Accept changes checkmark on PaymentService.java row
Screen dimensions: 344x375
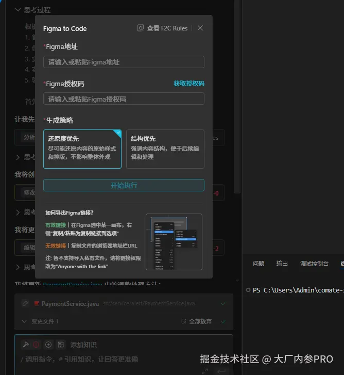(x=223, y=303)
